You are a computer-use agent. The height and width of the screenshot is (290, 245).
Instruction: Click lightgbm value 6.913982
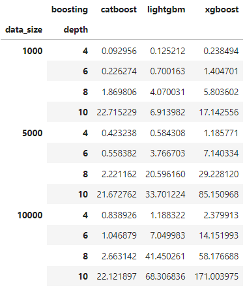(167, 112)
